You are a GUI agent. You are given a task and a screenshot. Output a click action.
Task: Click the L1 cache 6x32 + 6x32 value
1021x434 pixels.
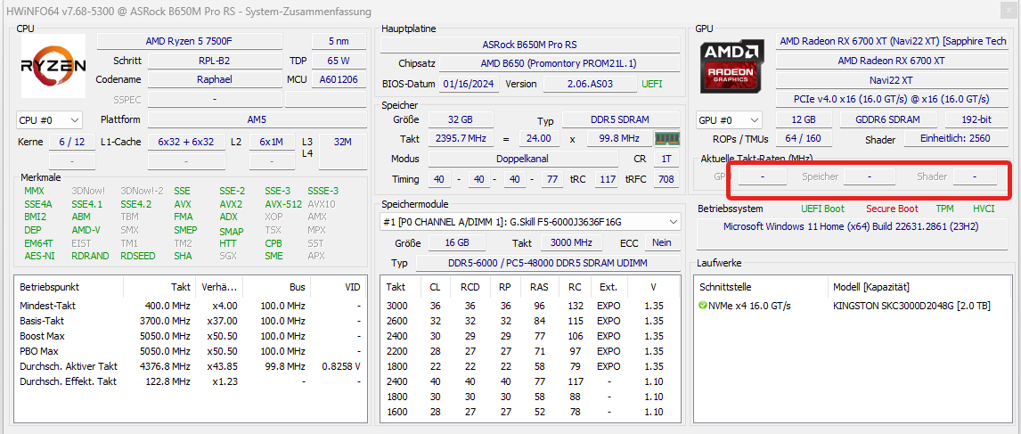pyautogui.click(x=186, y=142)
